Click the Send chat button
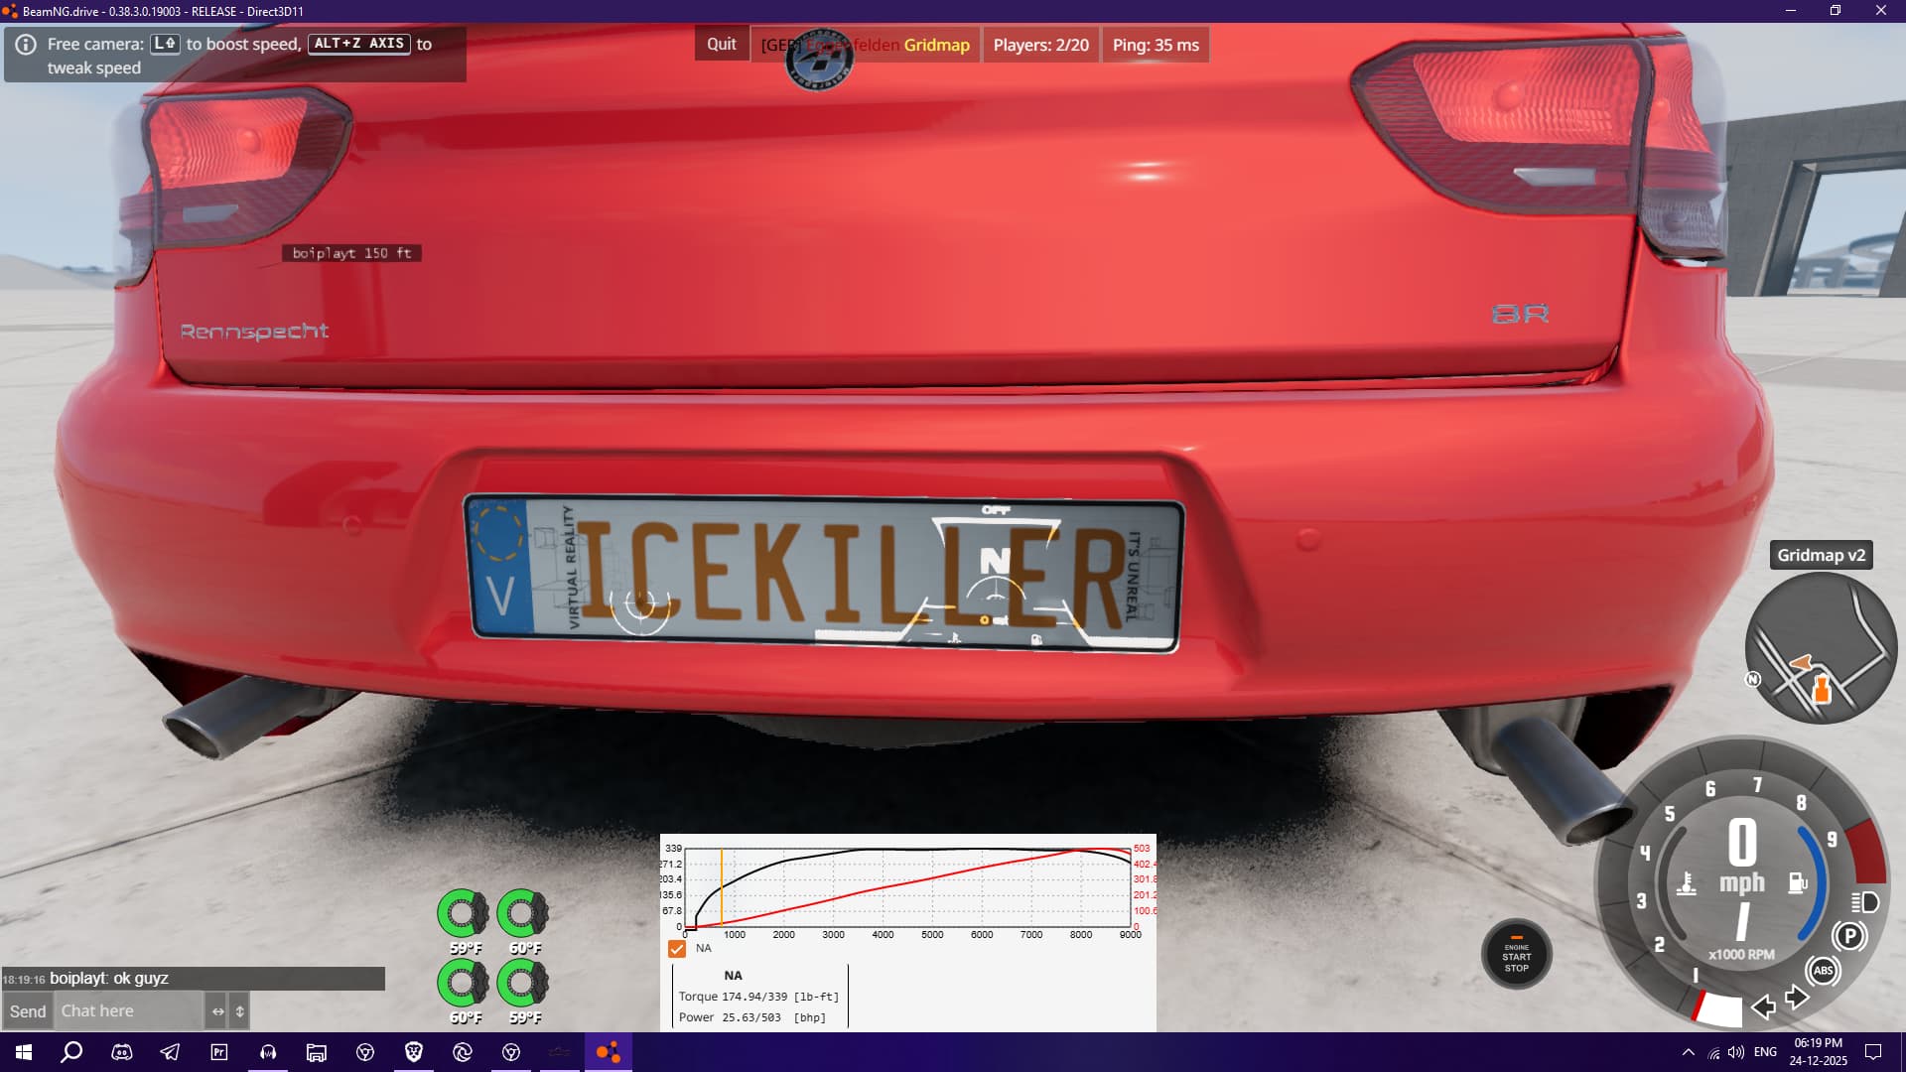Image resolution: width=1906 pixels, height=1072 pixels. [28, 1011]
